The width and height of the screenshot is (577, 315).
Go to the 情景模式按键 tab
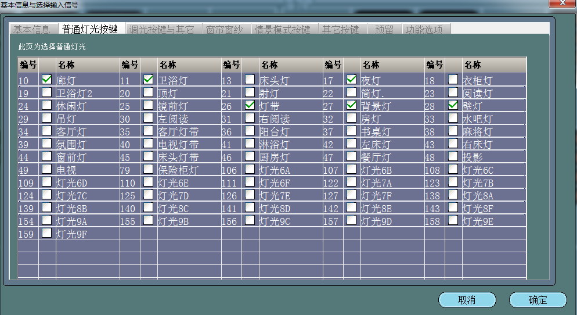pyautogui.click(x=283, y=29)
